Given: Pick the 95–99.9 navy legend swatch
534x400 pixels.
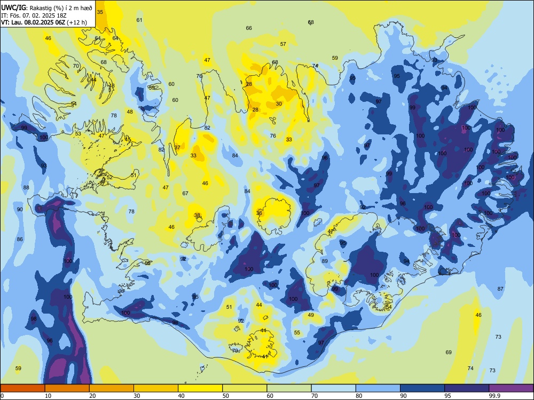Looking at the screenshot, I should [467, 388].
